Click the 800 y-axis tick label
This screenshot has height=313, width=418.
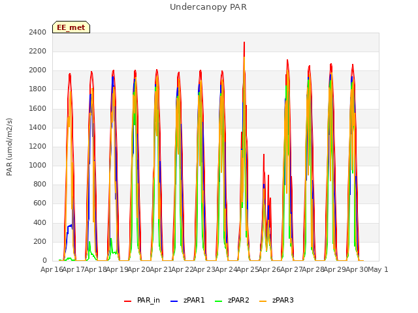40,184
